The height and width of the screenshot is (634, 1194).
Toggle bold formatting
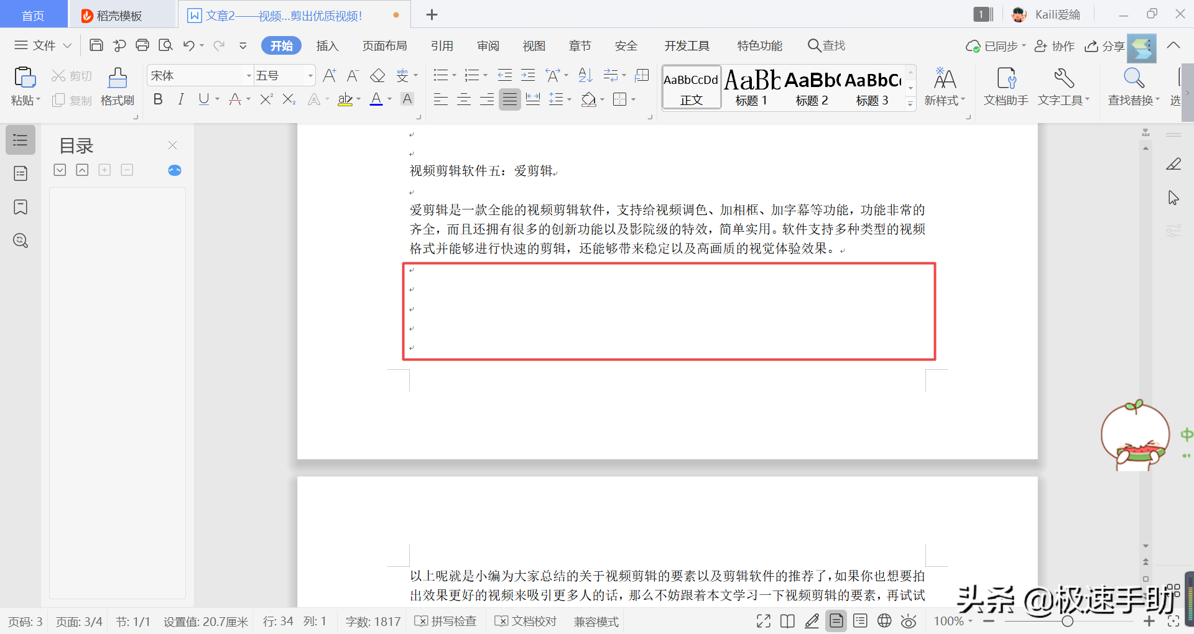[x=158, y=99]
